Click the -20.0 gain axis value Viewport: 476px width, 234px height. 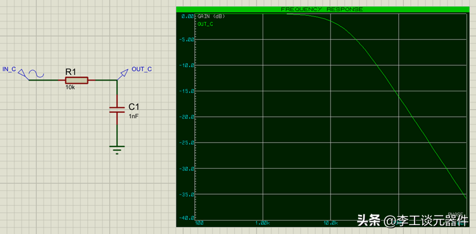(x=187, y=117)
